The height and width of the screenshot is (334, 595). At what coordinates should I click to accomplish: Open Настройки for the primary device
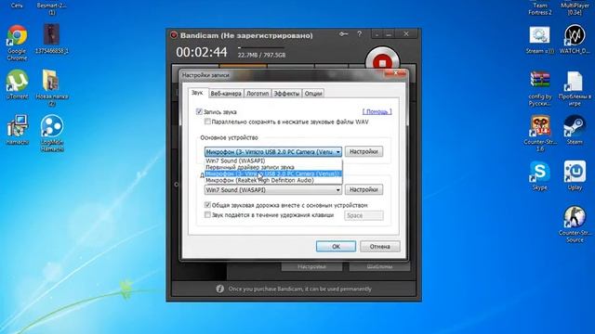pos(364,151)
